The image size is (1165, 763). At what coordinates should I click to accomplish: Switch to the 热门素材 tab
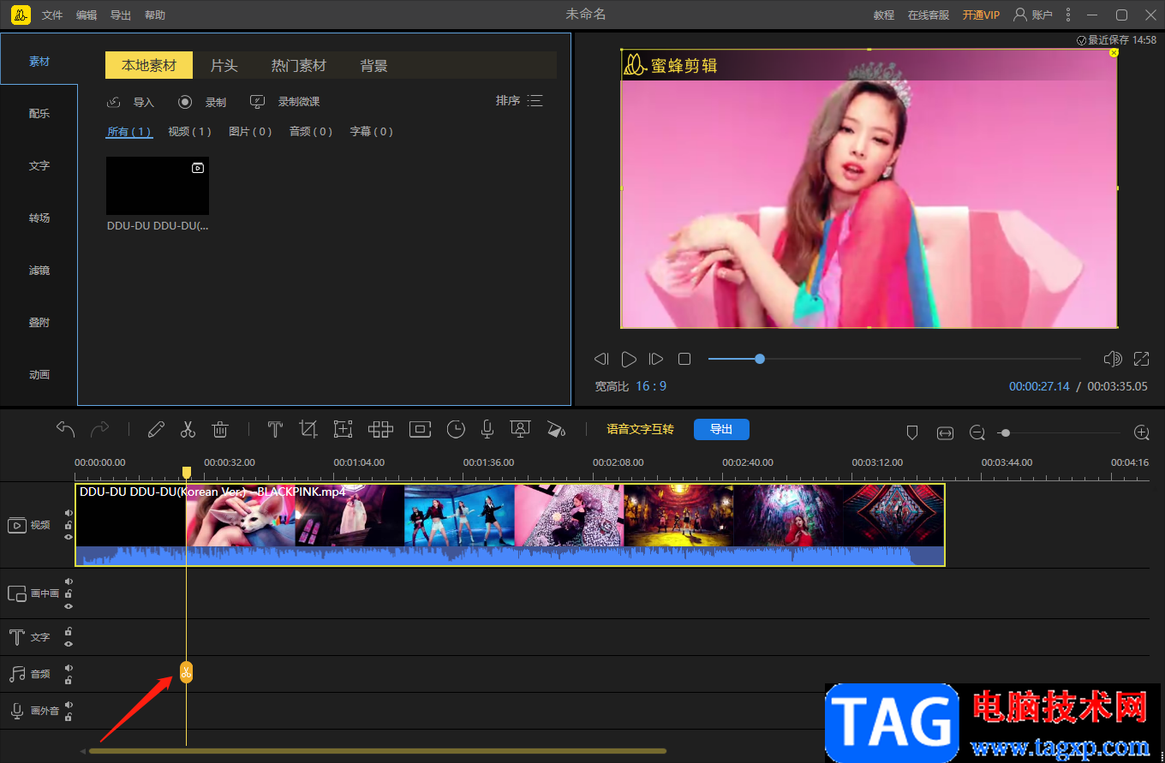click(x=299, y=65)
